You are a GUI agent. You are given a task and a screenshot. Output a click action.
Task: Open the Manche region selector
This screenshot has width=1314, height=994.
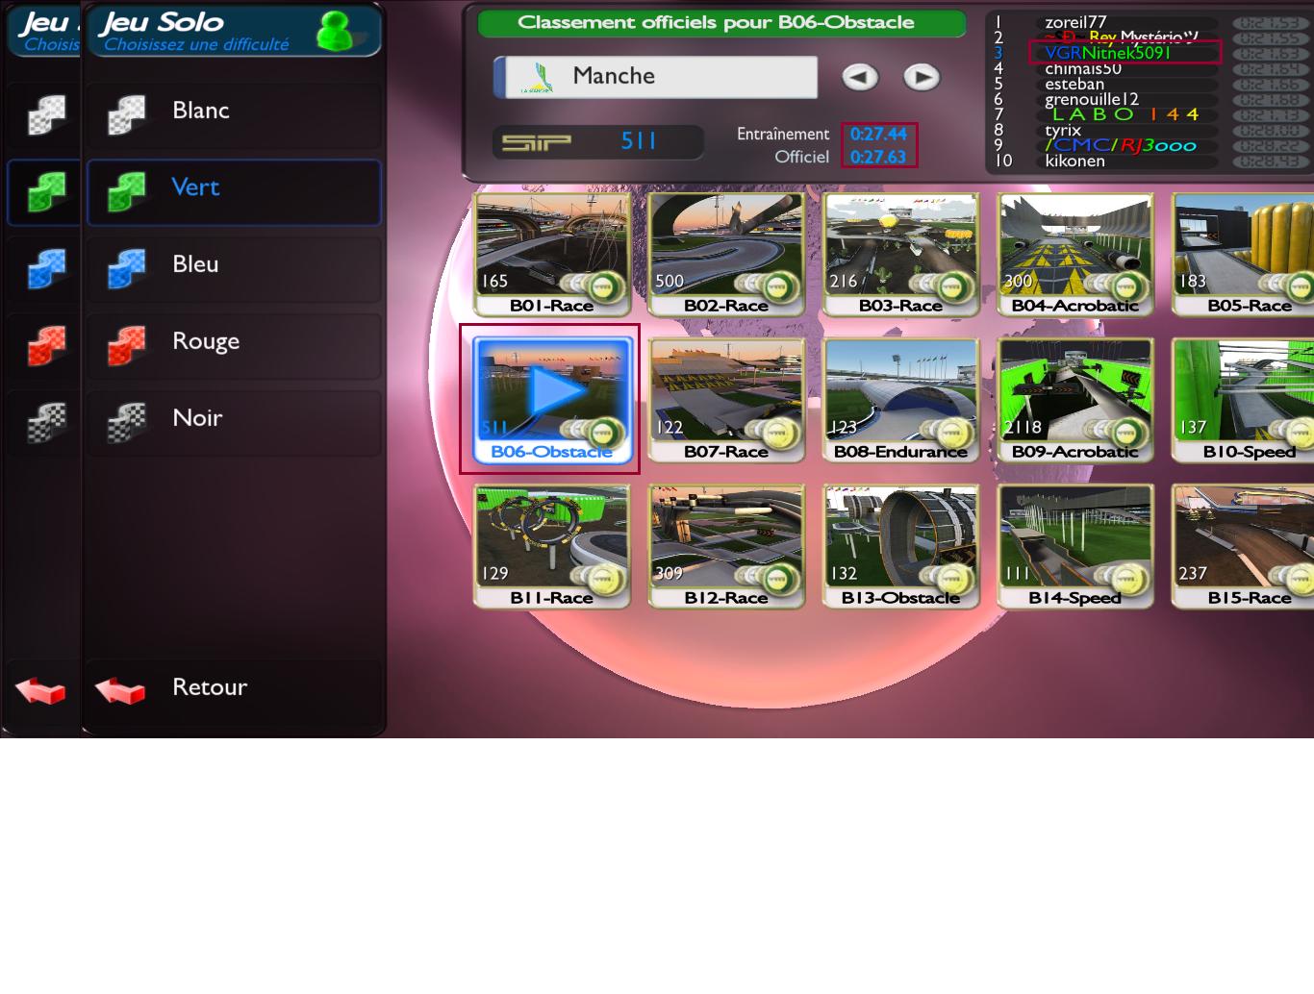(656, 77)
